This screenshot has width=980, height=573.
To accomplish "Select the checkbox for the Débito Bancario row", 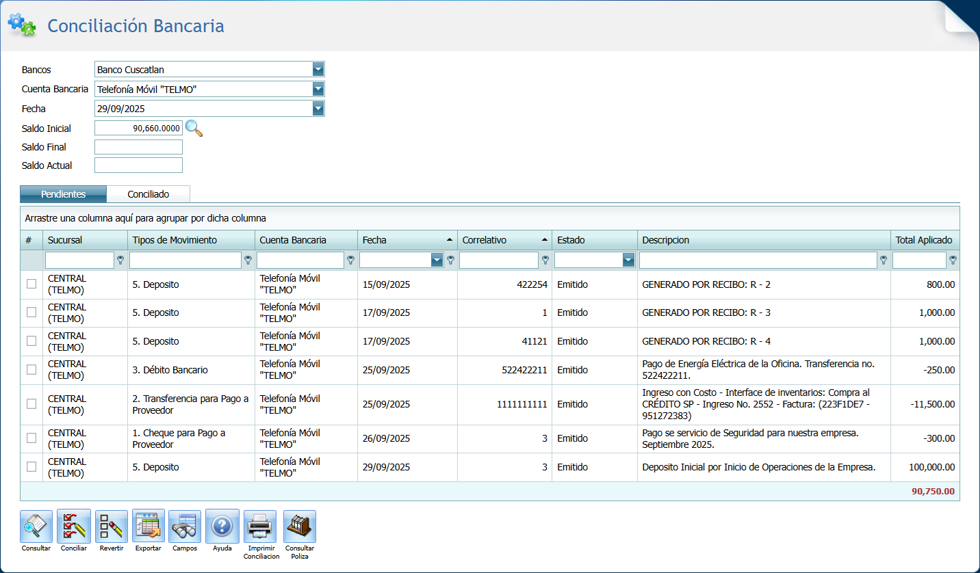I will (31, 370).
